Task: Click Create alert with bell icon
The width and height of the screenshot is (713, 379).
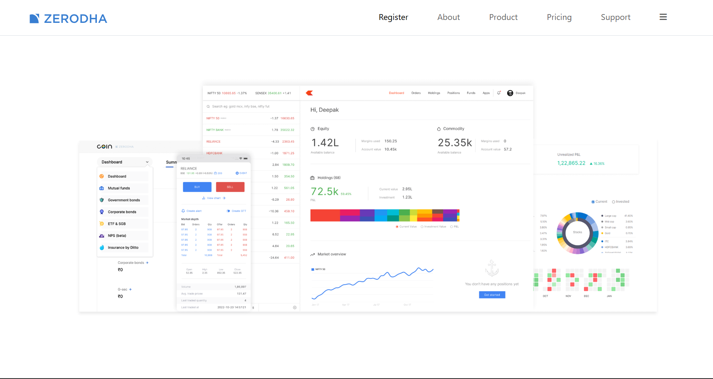Action: (192, 211)
